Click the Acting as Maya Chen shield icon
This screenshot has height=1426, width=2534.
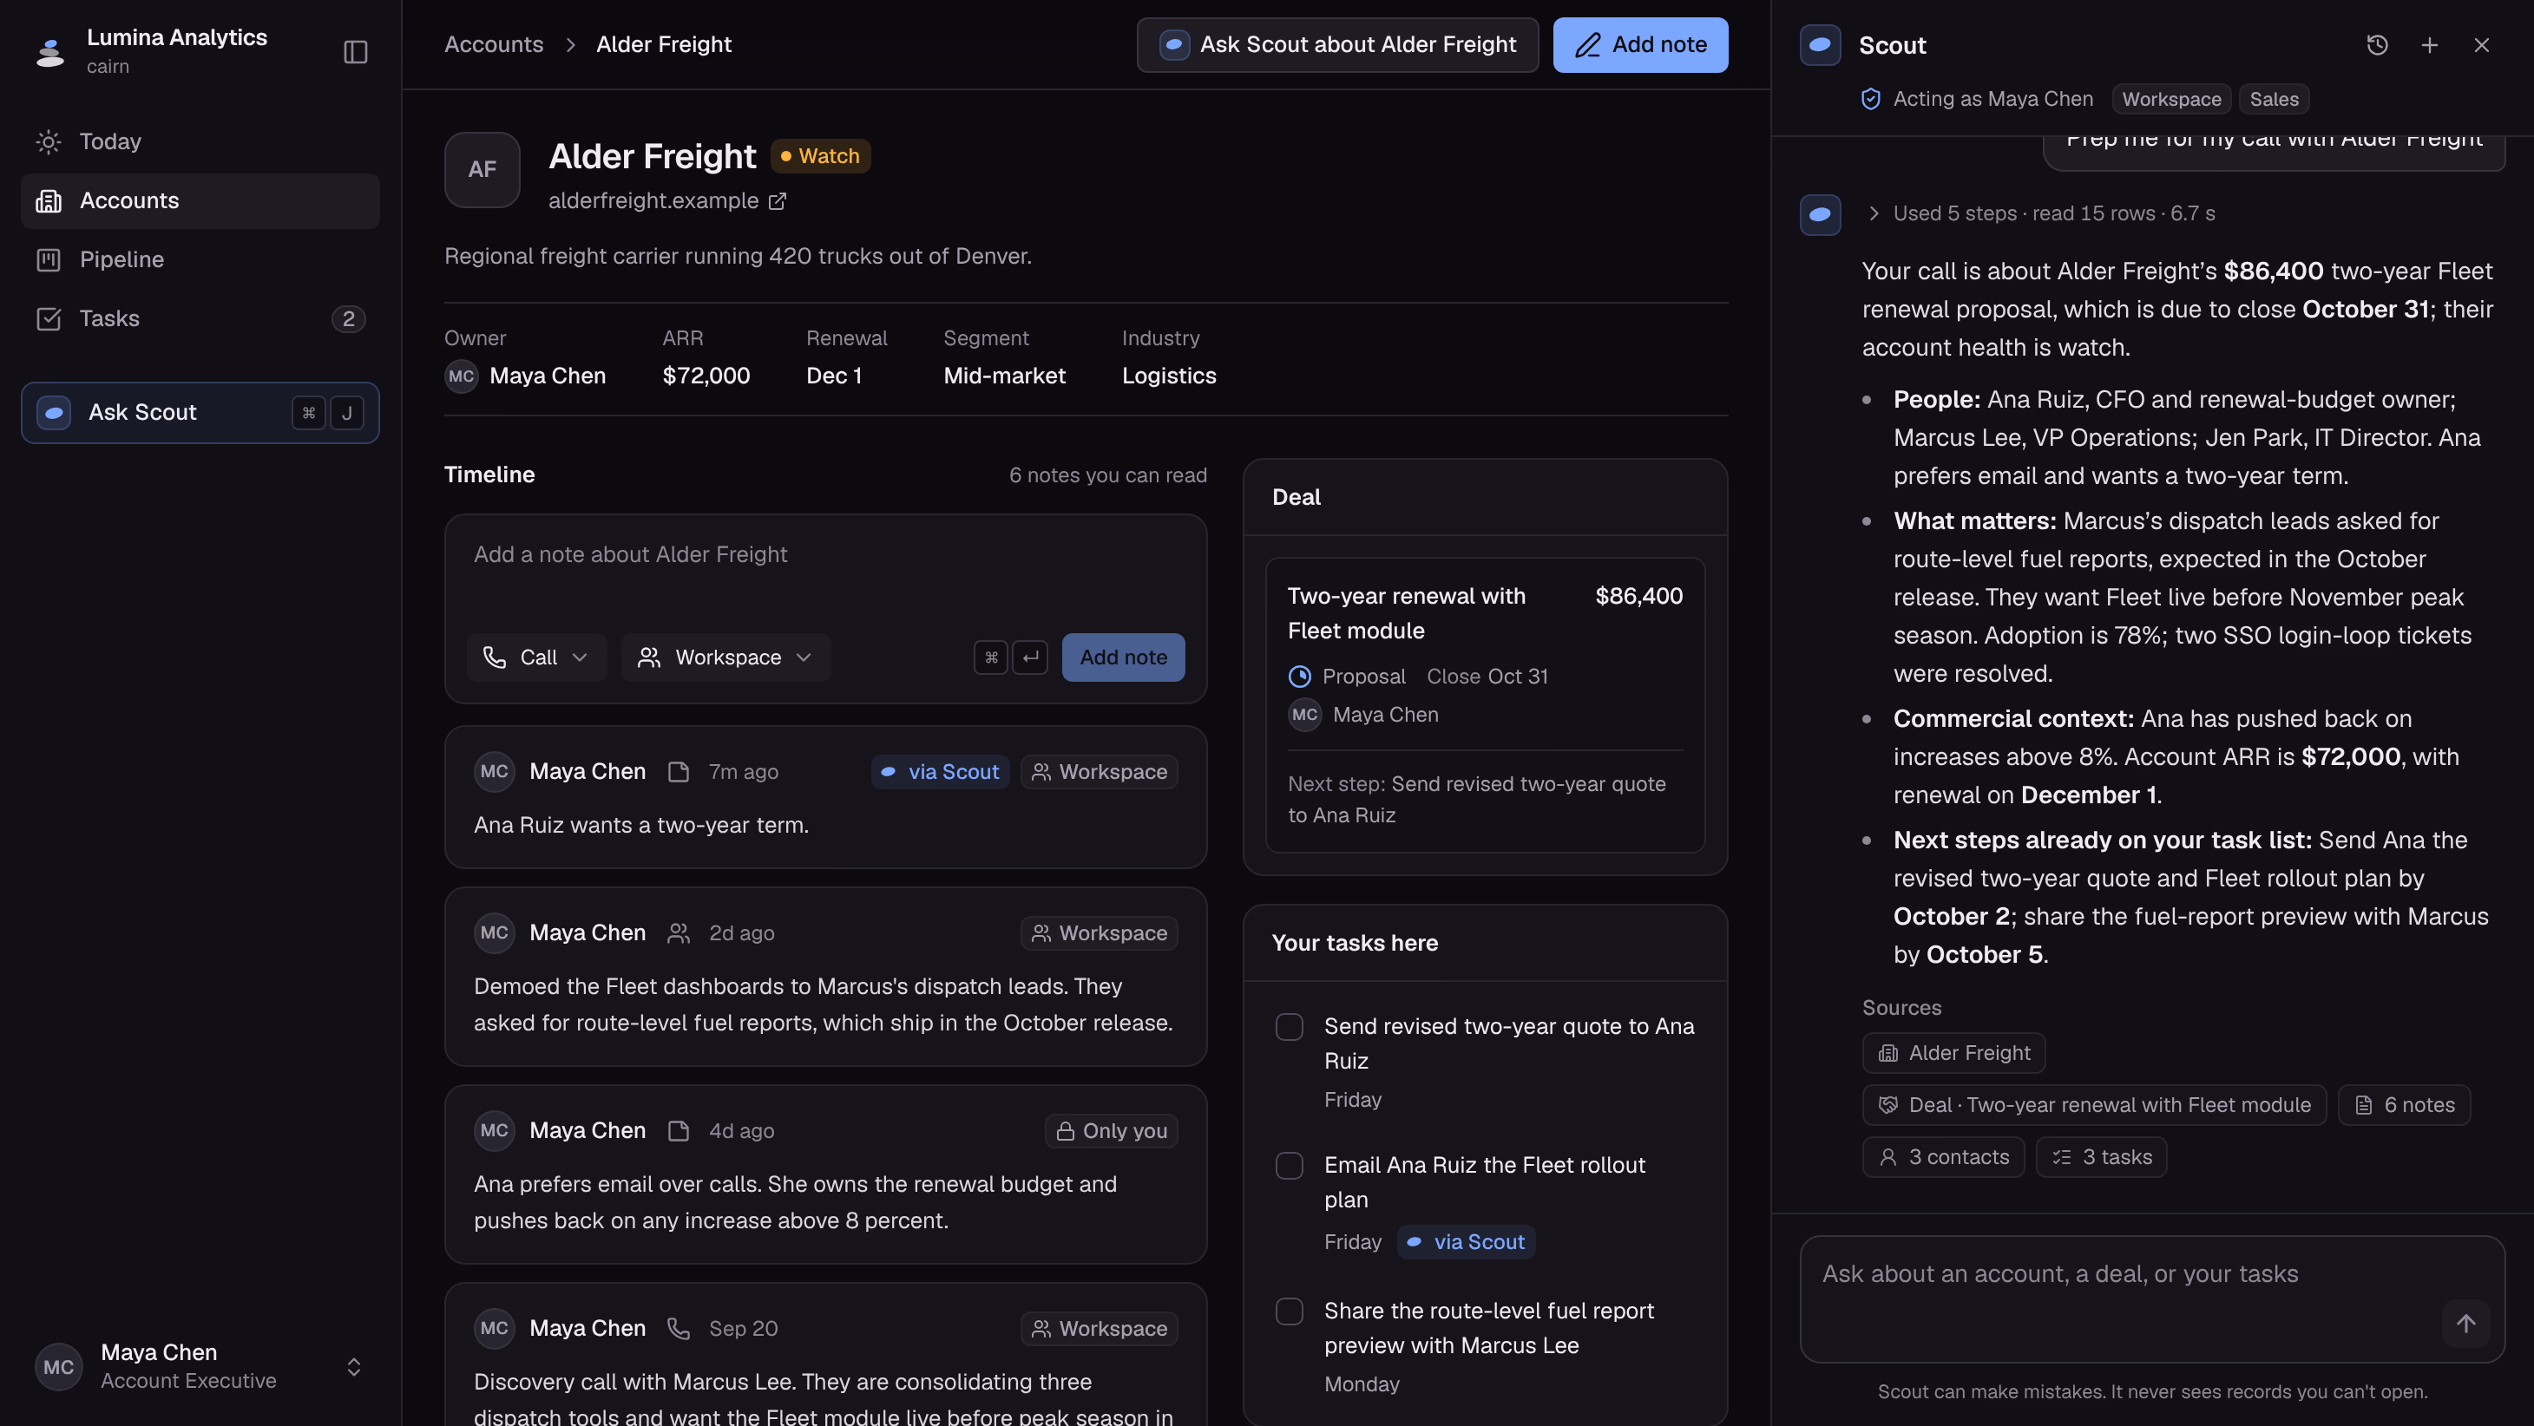[x=1871, y=98]
